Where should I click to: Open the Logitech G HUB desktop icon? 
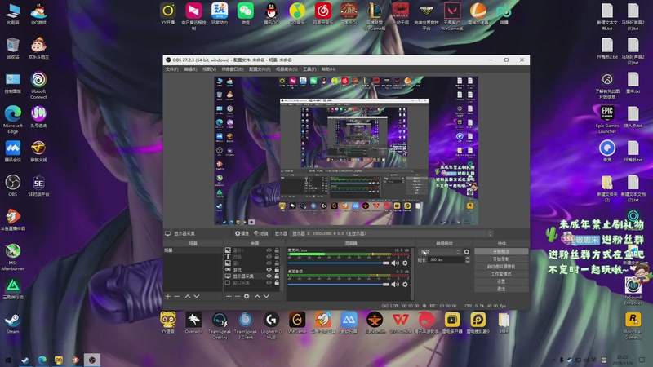click(271, 325)
